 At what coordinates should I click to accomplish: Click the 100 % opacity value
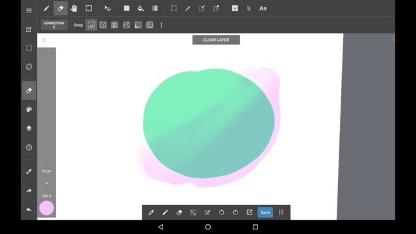pyautogui.click(x=46, y=196)
